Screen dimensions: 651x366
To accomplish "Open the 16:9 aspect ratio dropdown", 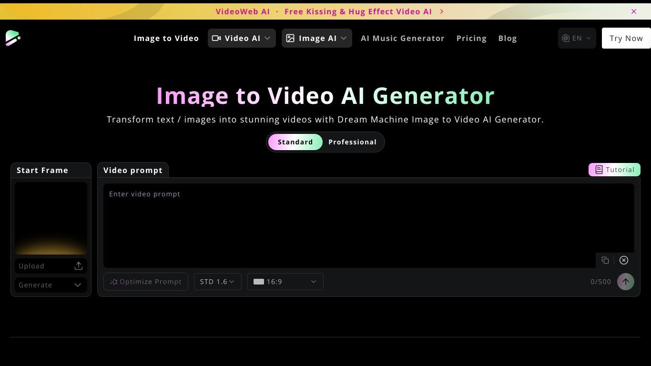I will point(285,282).
